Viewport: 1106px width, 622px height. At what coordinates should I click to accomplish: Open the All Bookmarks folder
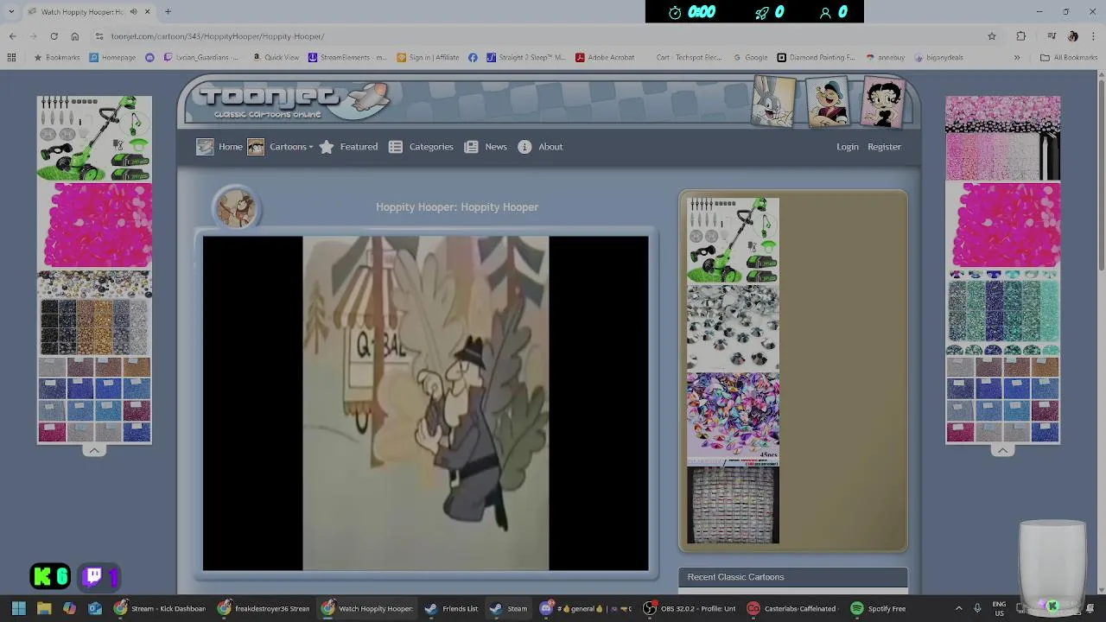[1068, 58]
